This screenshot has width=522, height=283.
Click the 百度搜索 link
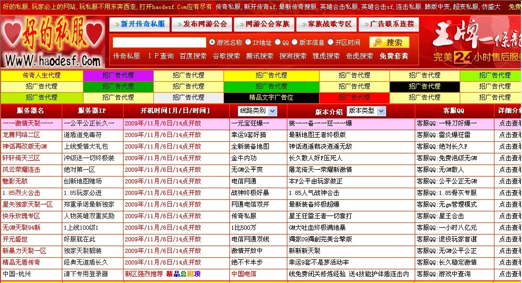pyautogui.click(x=193, y=56)
